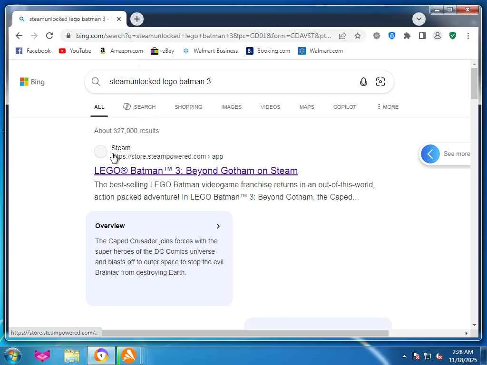Screen dimensions: 487x365
Task: Click the green checkmark shield extension
Action: pos(453,36)
